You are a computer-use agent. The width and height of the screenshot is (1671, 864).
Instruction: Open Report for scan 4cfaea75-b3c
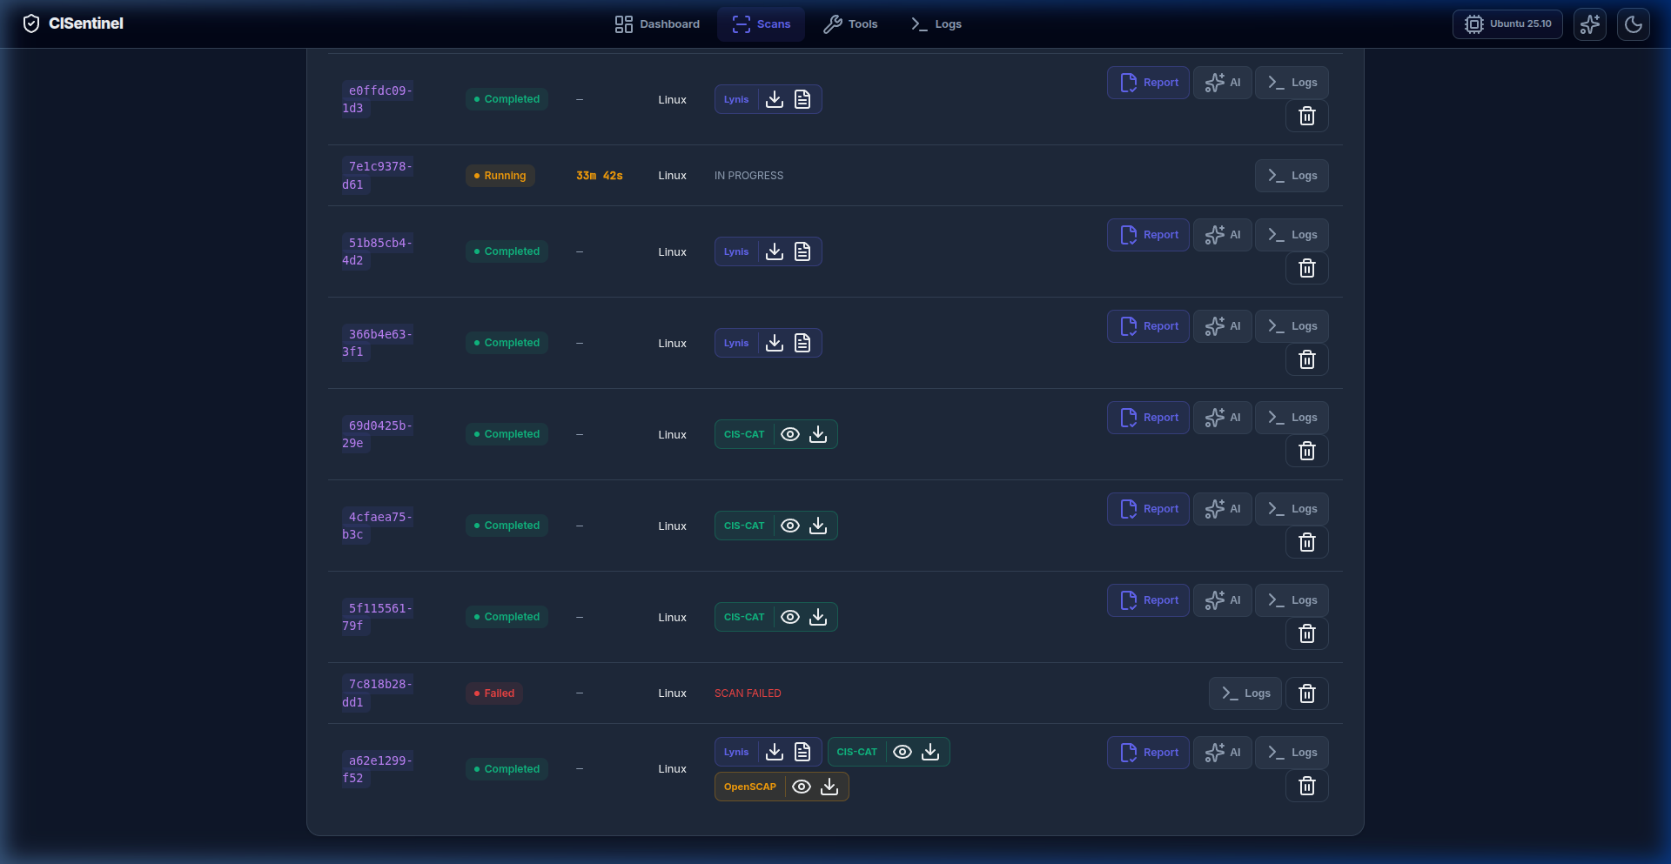1149,509
